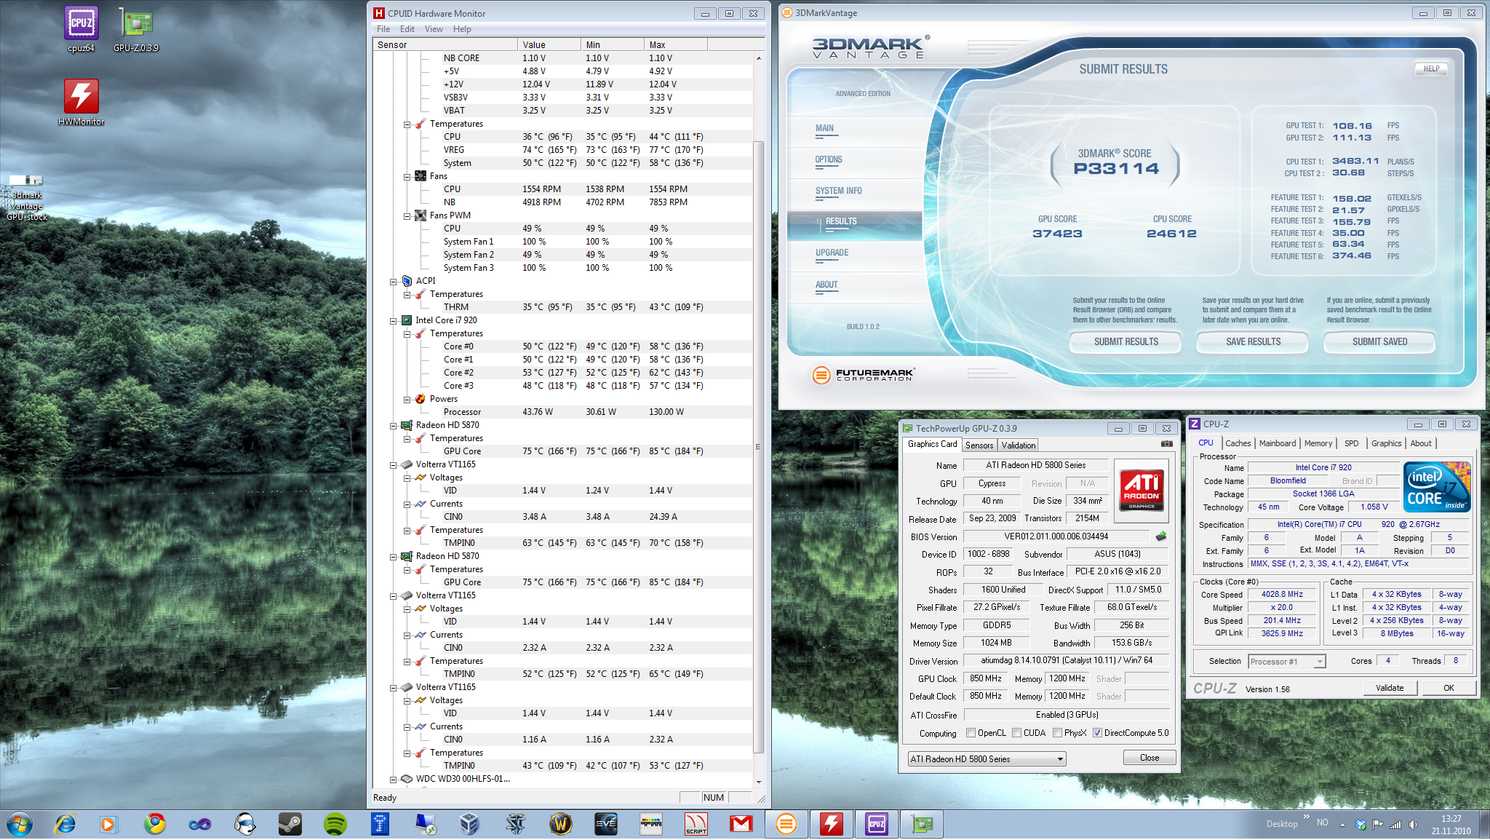
Task: Collapse the ACPI tree node
Action: [x=394, y=281]
